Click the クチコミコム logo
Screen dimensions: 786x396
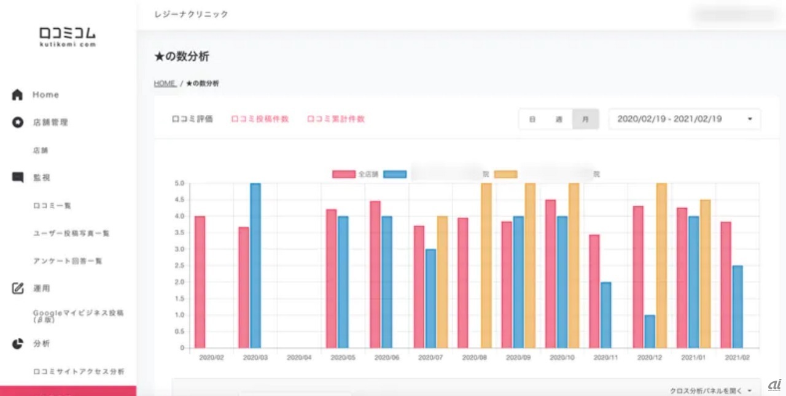[x=68, y=36]
